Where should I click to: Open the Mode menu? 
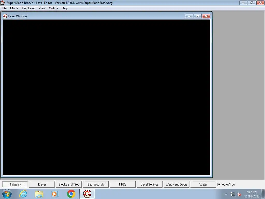[14, 8]
